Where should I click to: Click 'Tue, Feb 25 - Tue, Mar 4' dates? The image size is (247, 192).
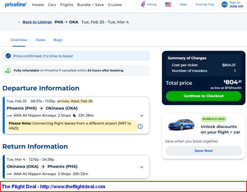tap(105, 22)
